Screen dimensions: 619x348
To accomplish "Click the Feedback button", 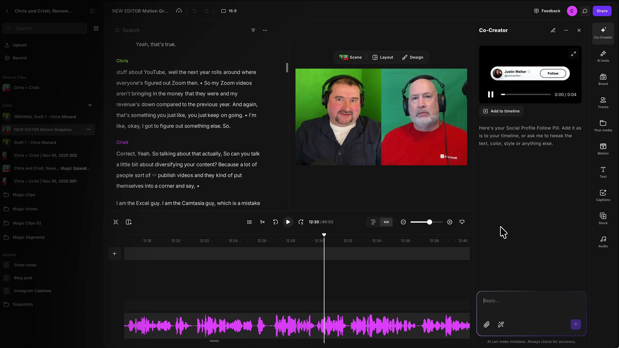I will point(547,11).
